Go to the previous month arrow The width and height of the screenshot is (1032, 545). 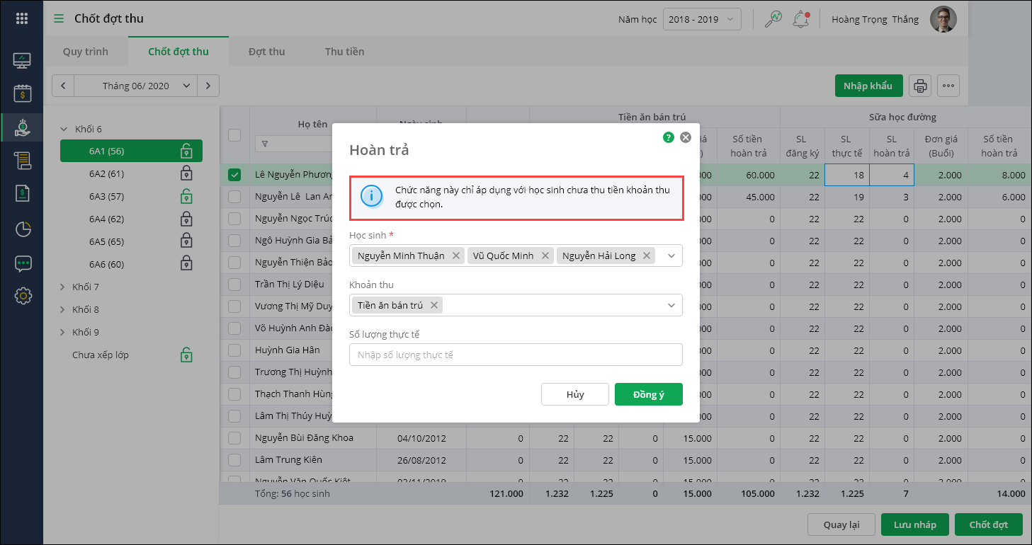tap(63, 86)
